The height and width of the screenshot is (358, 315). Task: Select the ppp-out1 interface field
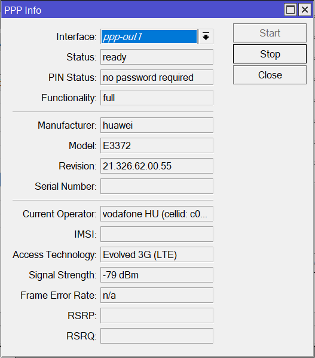(x=149, y=37)
